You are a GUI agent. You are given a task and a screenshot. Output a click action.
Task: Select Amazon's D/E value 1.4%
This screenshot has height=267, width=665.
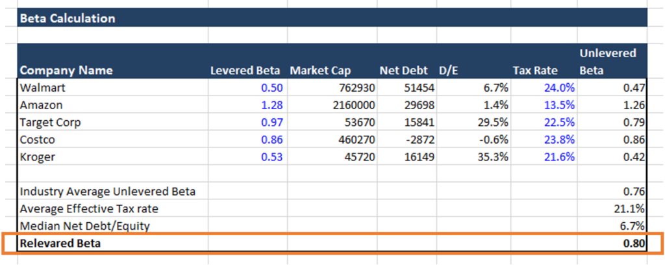point(473,105)
